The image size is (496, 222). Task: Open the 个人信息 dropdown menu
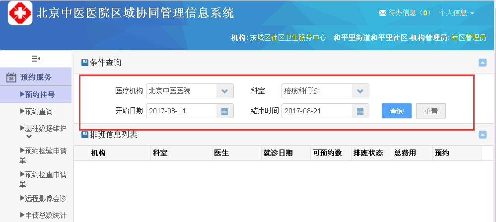(457, 13)
